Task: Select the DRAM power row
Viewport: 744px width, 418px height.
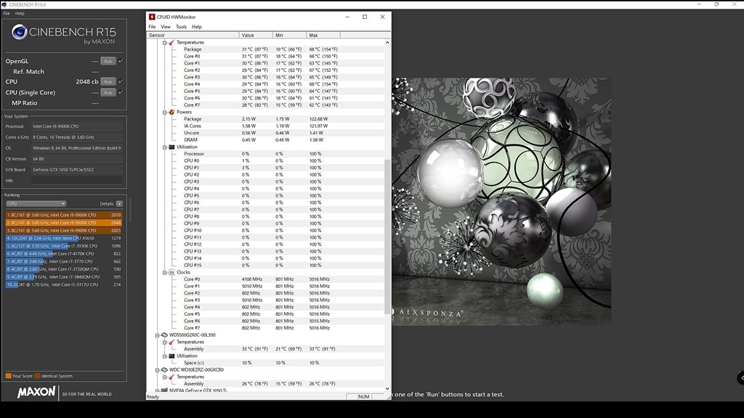Action: [x=266, y=140]
